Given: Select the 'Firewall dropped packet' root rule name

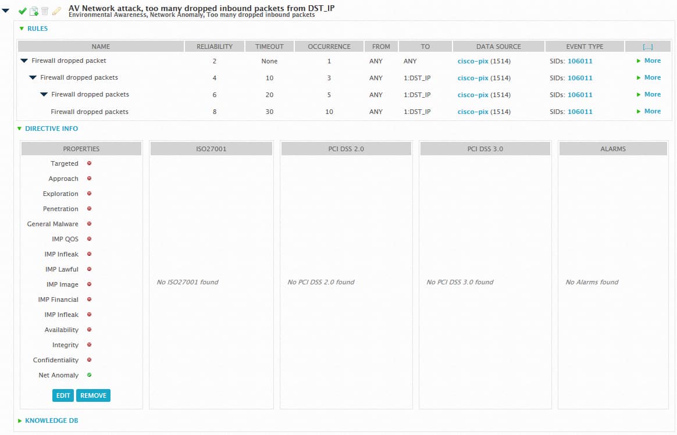Looking at the screenshot, I should point(69,61).
